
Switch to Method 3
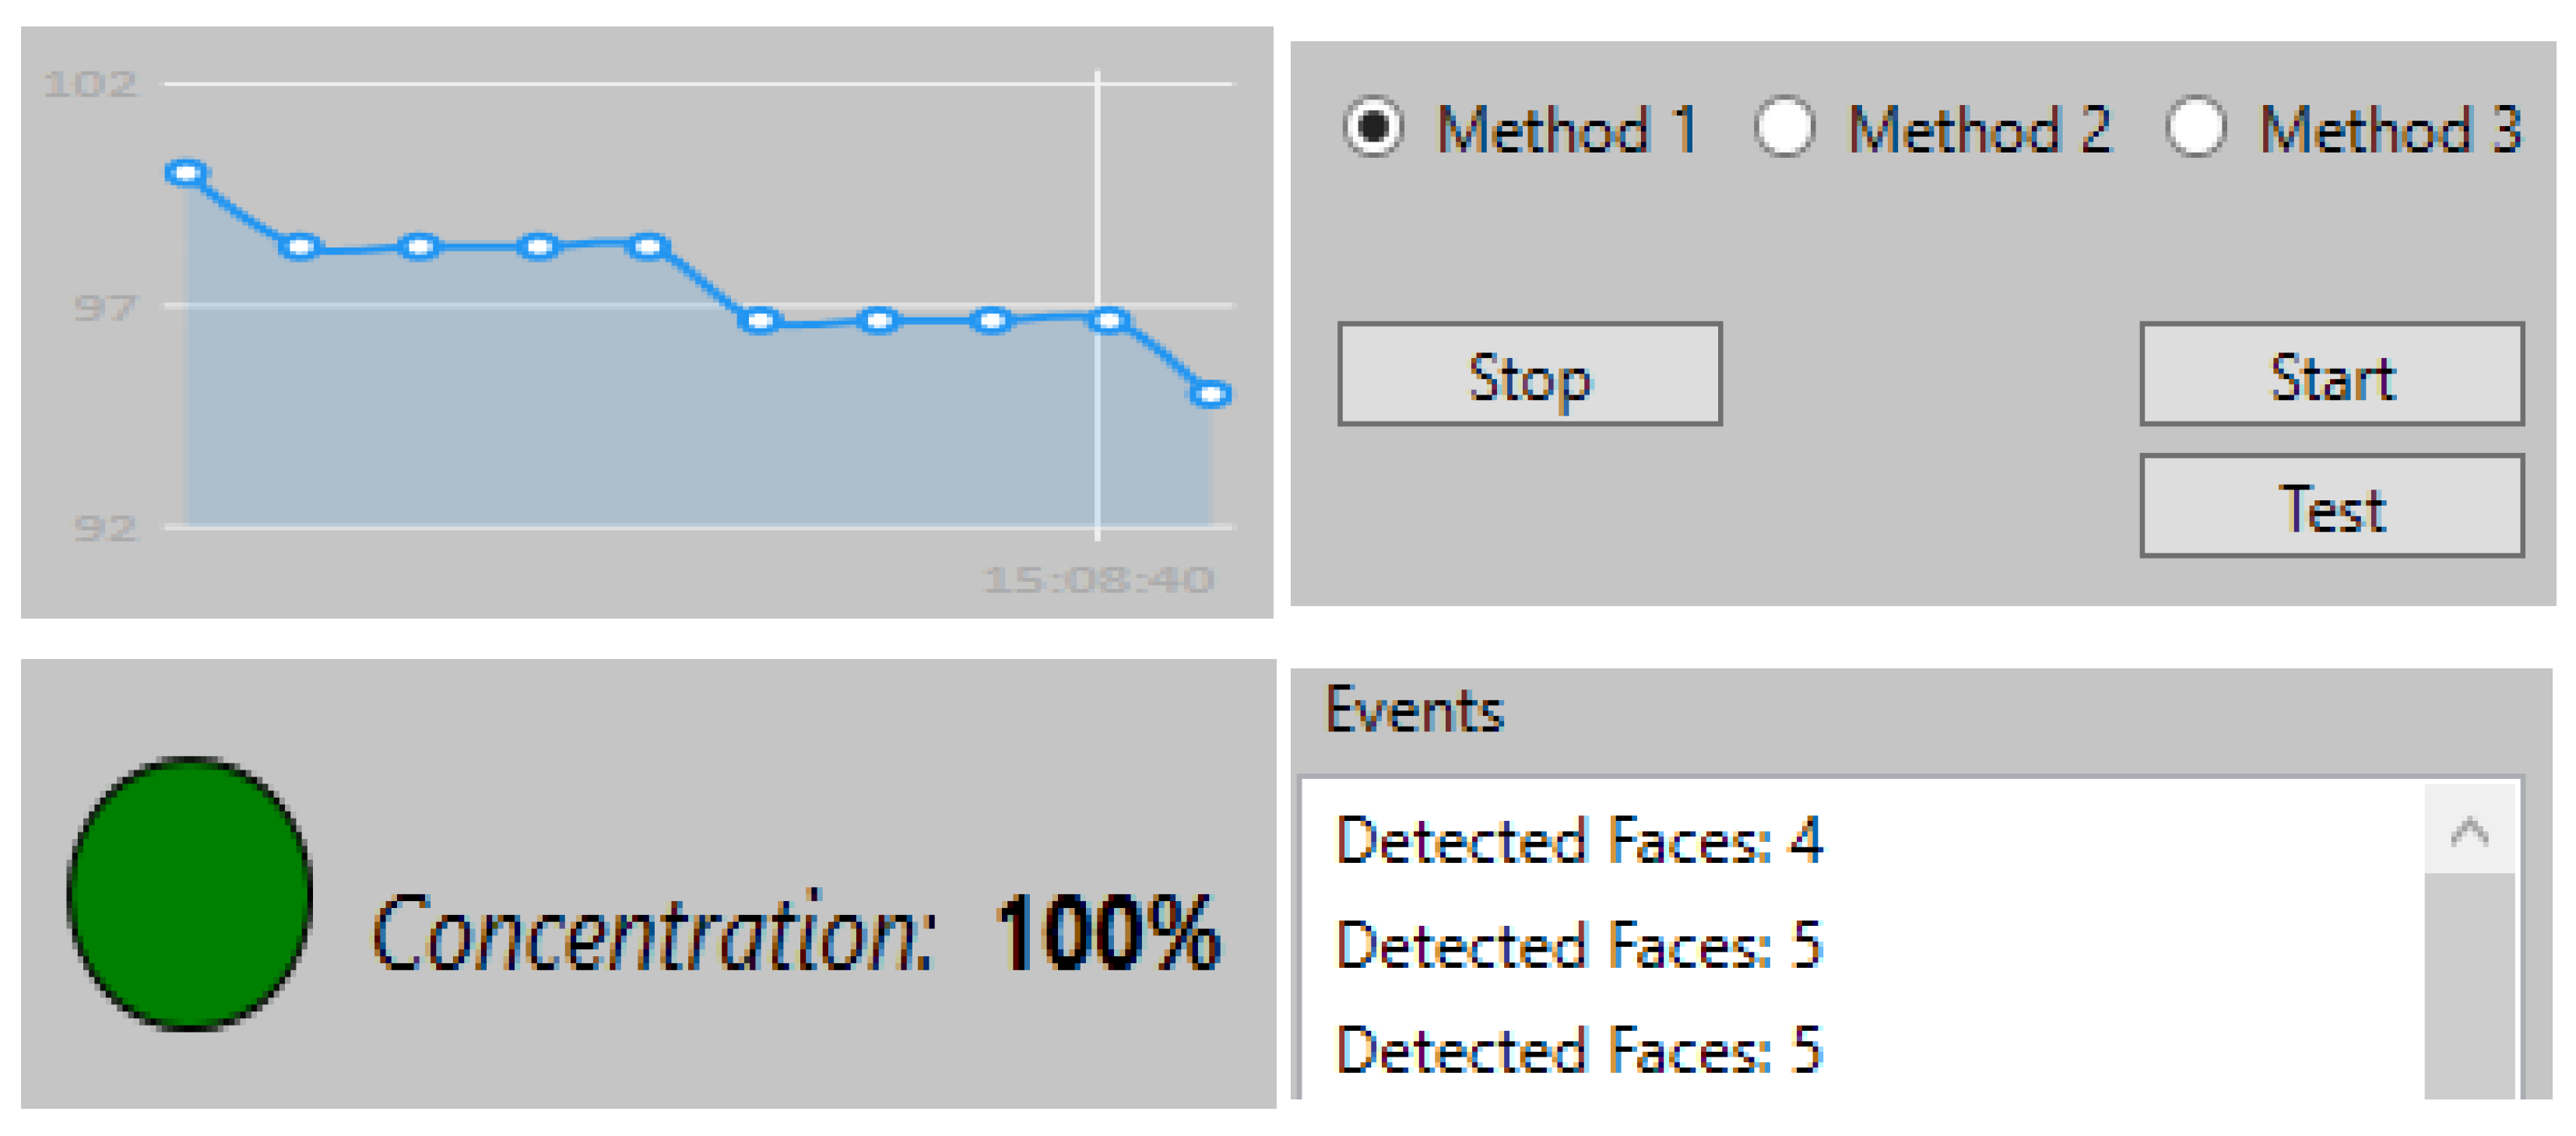tap(2195, 128)
